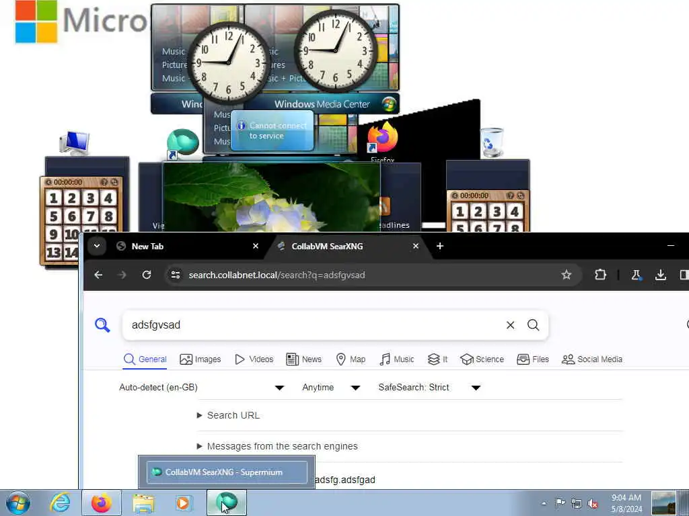The width and height of the screenshot is (689, 516).
Task: Launch Internet Explorer from taskbar
Action: pos(60,503)
